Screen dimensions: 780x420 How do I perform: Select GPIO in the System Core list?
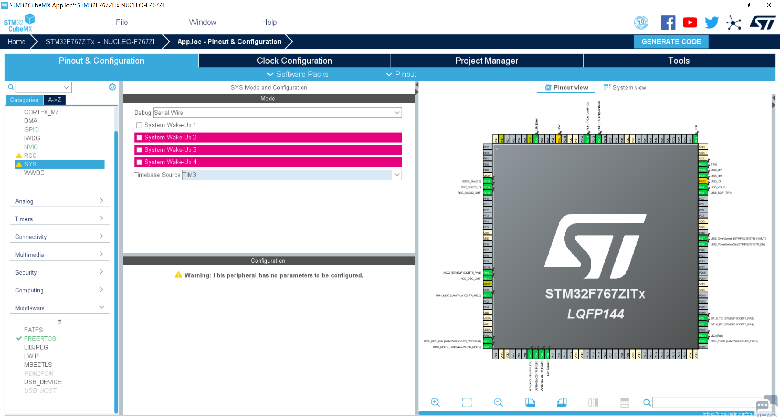[31, 130]
